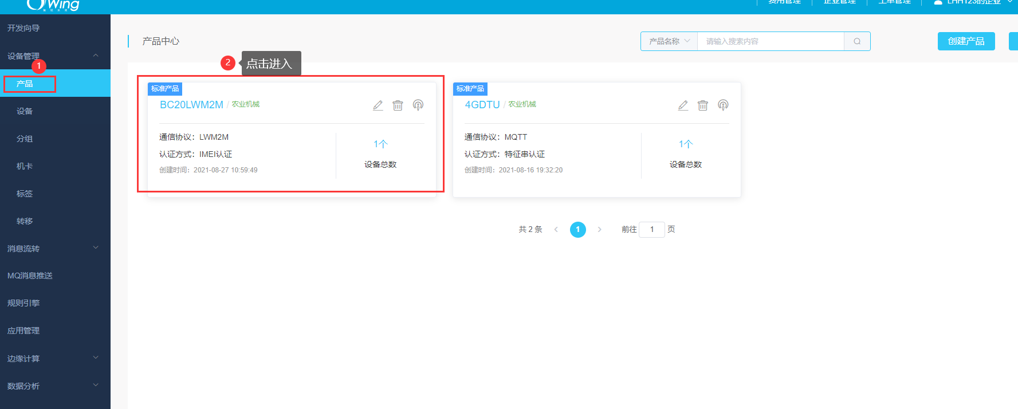The height and width of the screenshot is (409, 1018).
Task: Click the edit pencil icon for BC20LWM2M
Action: 378,105
